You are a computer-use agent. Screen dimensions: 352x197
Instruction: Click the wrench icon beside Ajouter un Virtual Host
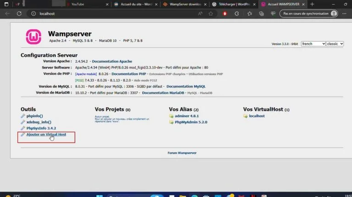pos(22,134)
